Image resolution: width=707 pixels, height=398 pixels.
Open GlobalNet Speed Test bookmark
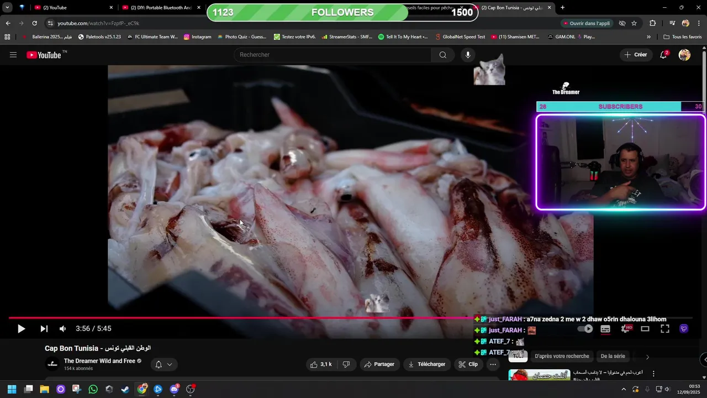460,37
